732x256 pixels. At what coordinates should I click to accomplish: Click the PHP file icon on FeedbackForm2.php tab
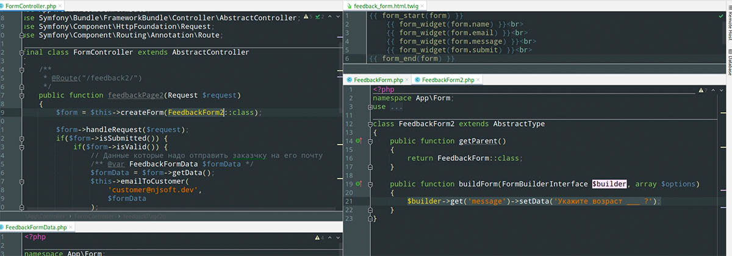coord(417,80)
